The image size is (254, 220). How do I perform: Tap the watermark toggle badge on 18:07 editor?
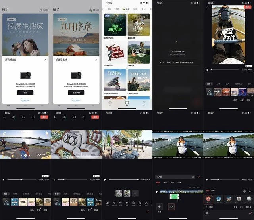(x=45, y=176)
